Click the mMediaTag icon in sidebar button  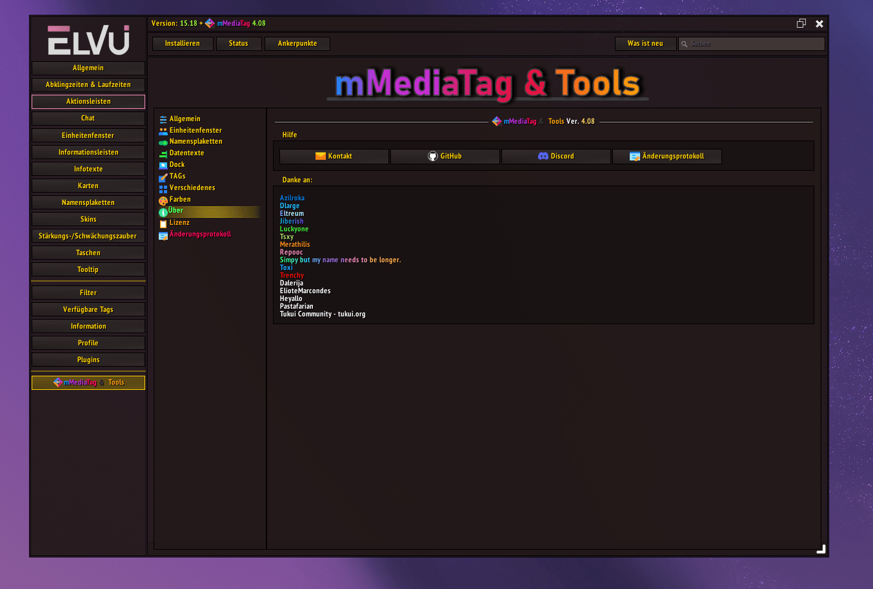58,382
